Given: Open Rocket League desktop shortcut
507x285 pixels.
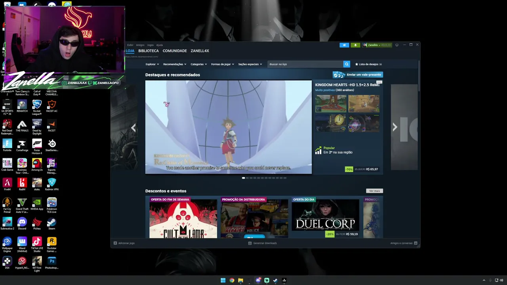Looking at the screenshot, I should [x=37, y=107].
